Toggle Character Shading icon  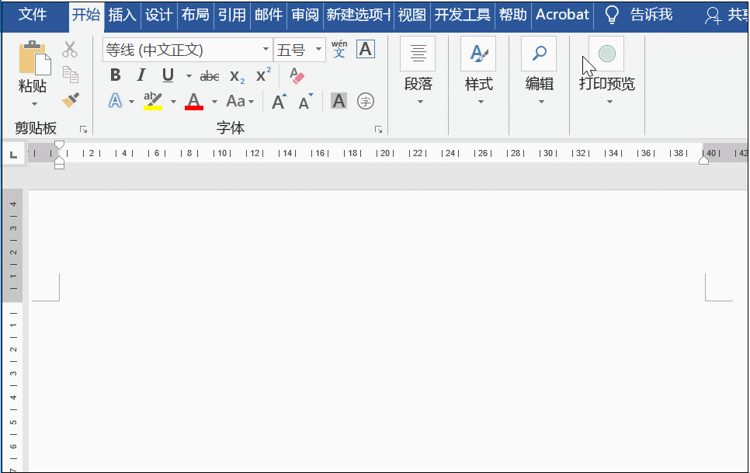tap(339, 101)
